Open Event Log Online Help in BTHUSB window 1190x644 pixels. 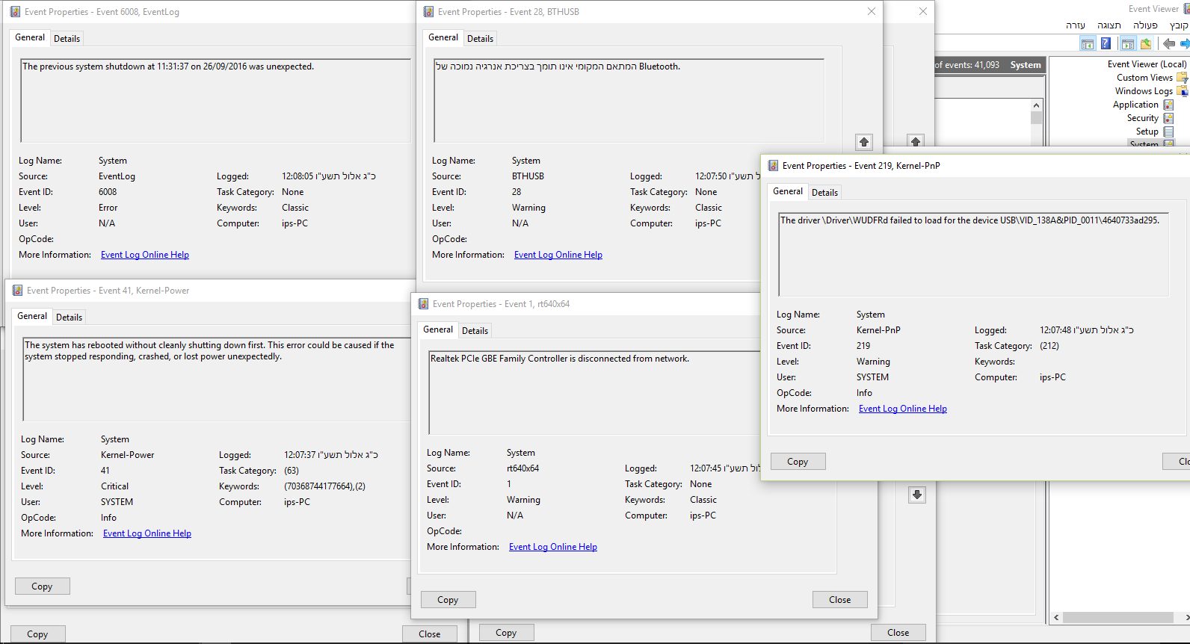[558, 255]
